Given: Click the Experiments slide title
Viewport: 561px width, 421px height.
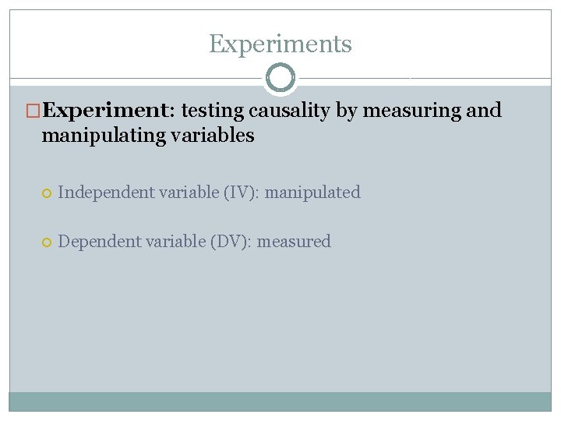Looking at the screenshot, I should (280, 44).
